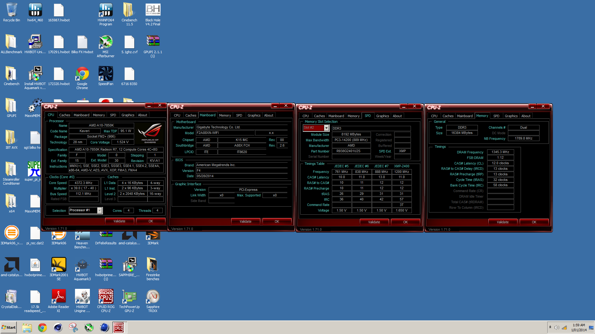Select About tab in Mainboard CPU-Z window
The width and height of the screenshot is (595, 334).
click(269, 115)
